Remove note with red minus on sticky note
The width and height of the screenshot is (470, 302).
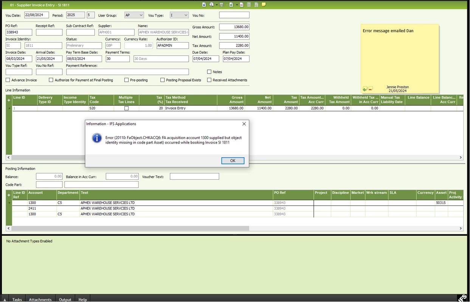pyautogui.click(x=371, y=89)
